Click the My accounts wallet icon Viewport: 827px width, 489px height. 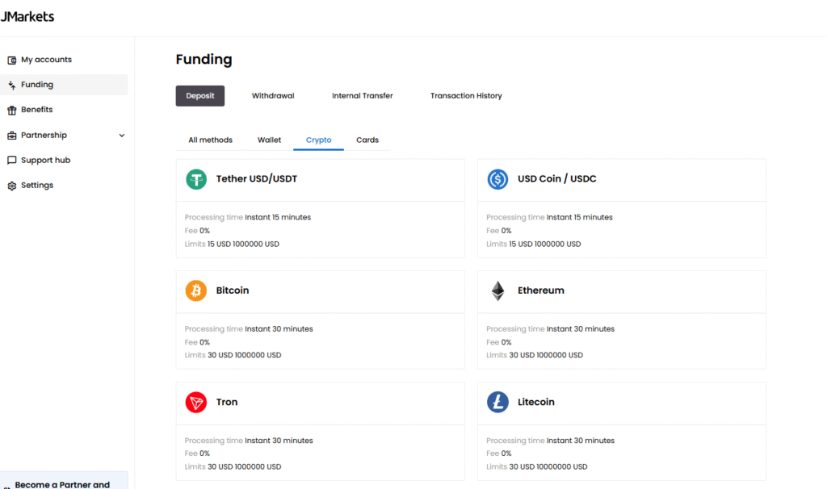click(x=12, y=60)
